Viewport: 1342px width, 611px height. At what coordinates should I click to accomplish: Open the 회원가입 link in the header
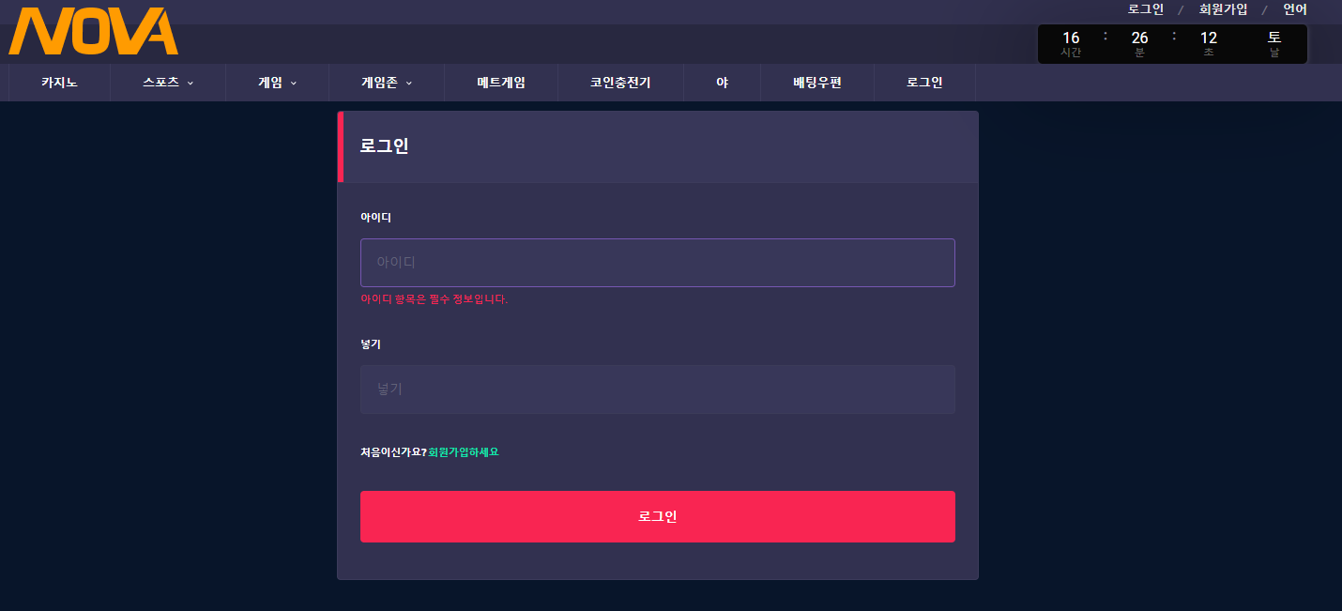[1223, 9]
